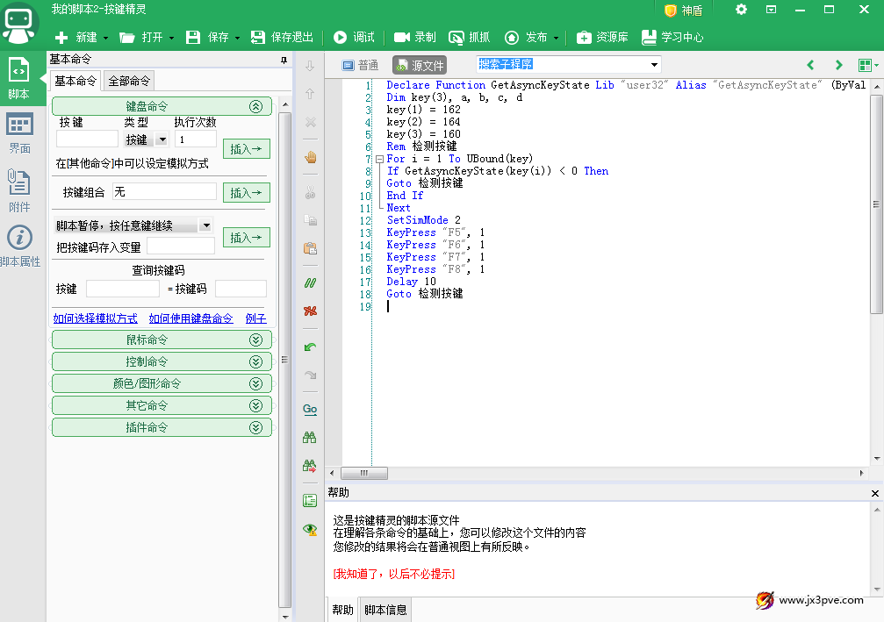
Task: Start 调试 (debug) from the toolbar
Action: coord(354,37)
